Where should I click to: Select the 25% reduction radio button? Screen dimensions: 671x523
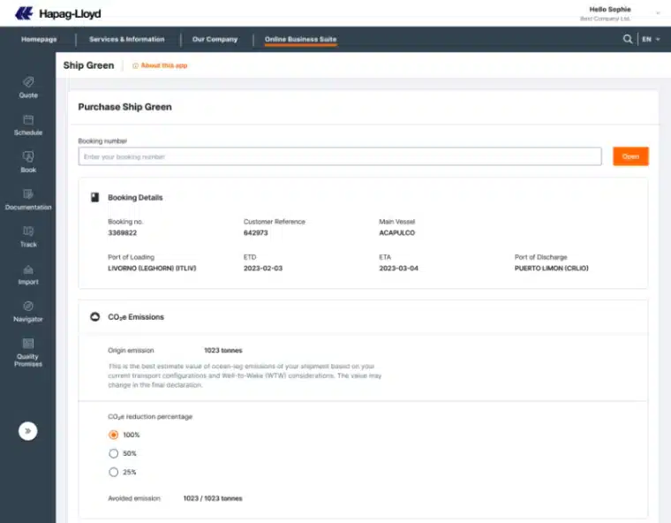point(113,472)
